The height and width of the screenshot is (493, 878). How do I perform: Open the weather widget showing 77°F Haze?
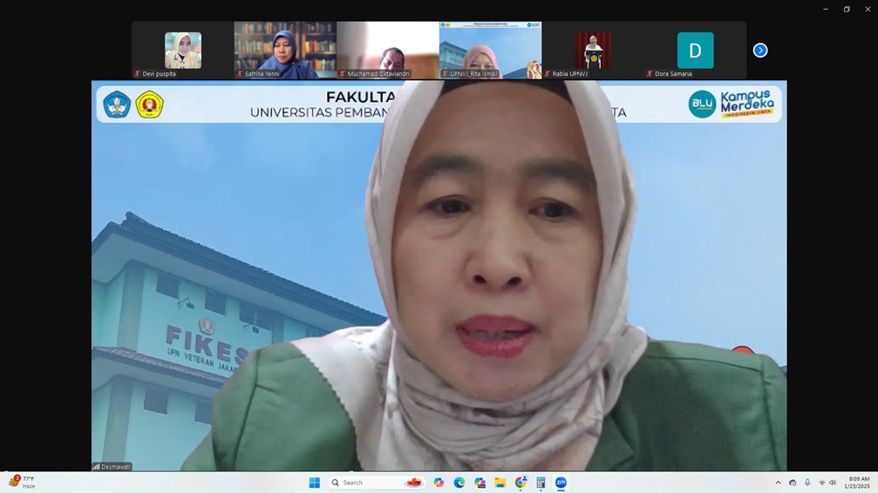23,483
